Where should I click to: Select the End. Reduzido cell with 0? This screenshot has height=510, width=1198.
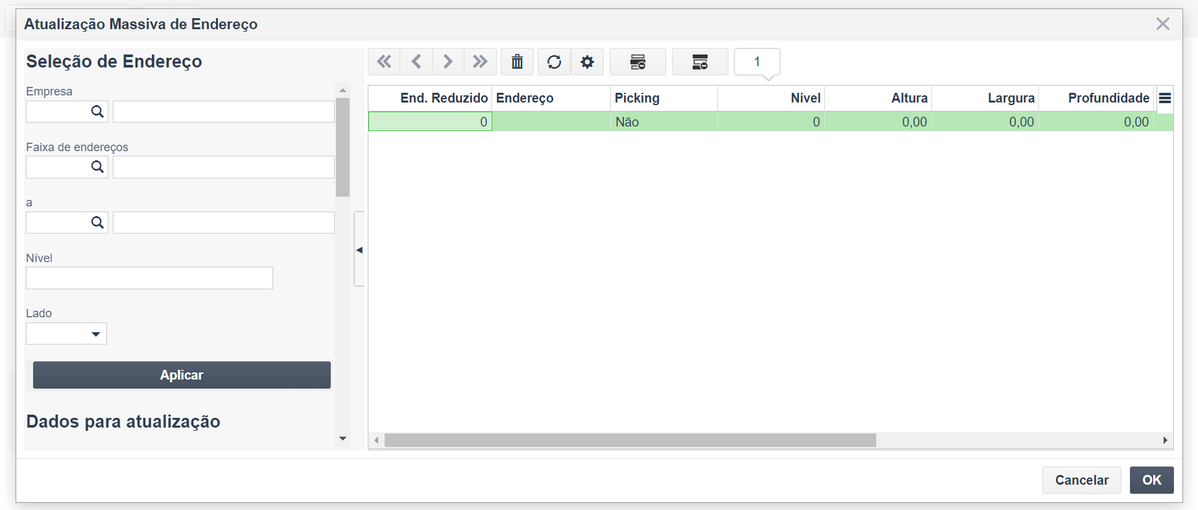[x=430, y=121]
